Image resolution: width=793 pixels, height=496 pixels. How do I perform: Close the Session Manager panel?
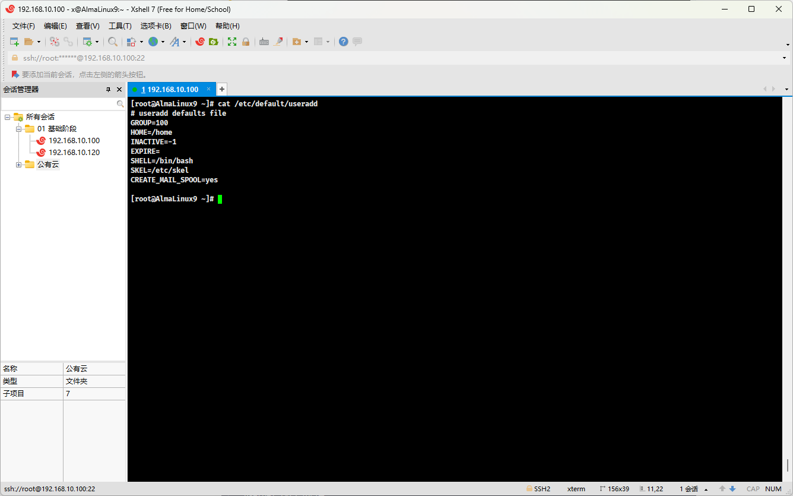point(119,90)
